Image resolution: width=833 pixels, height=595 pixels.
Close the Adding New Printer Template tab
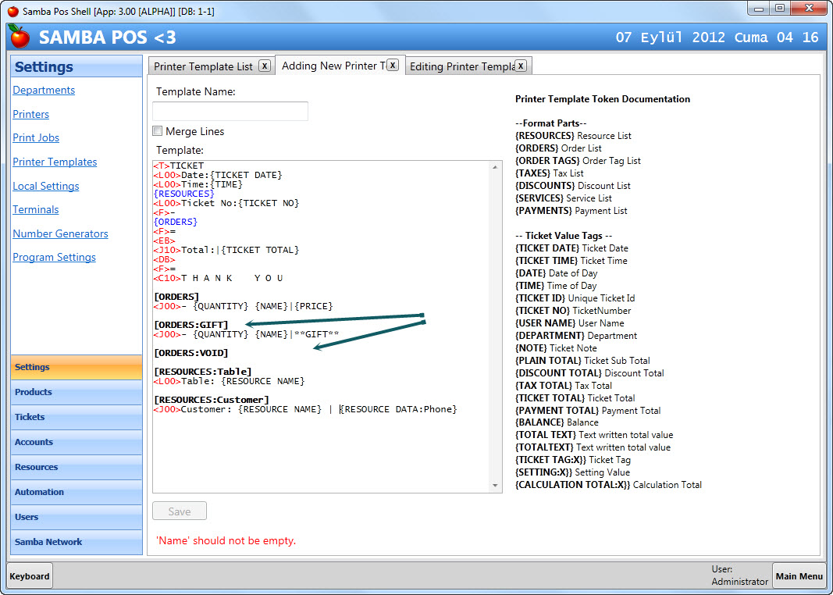(x=393, y=65)
